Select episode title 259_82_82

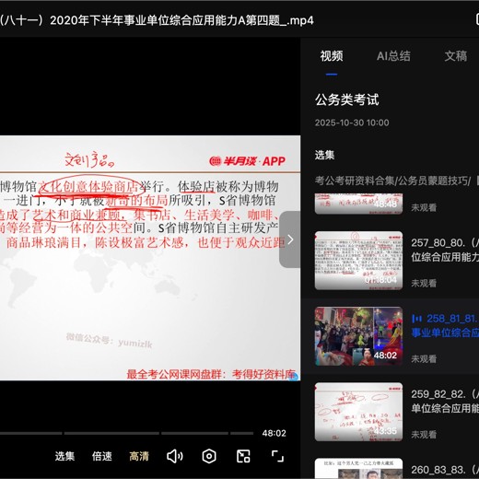tap(445, 401)
